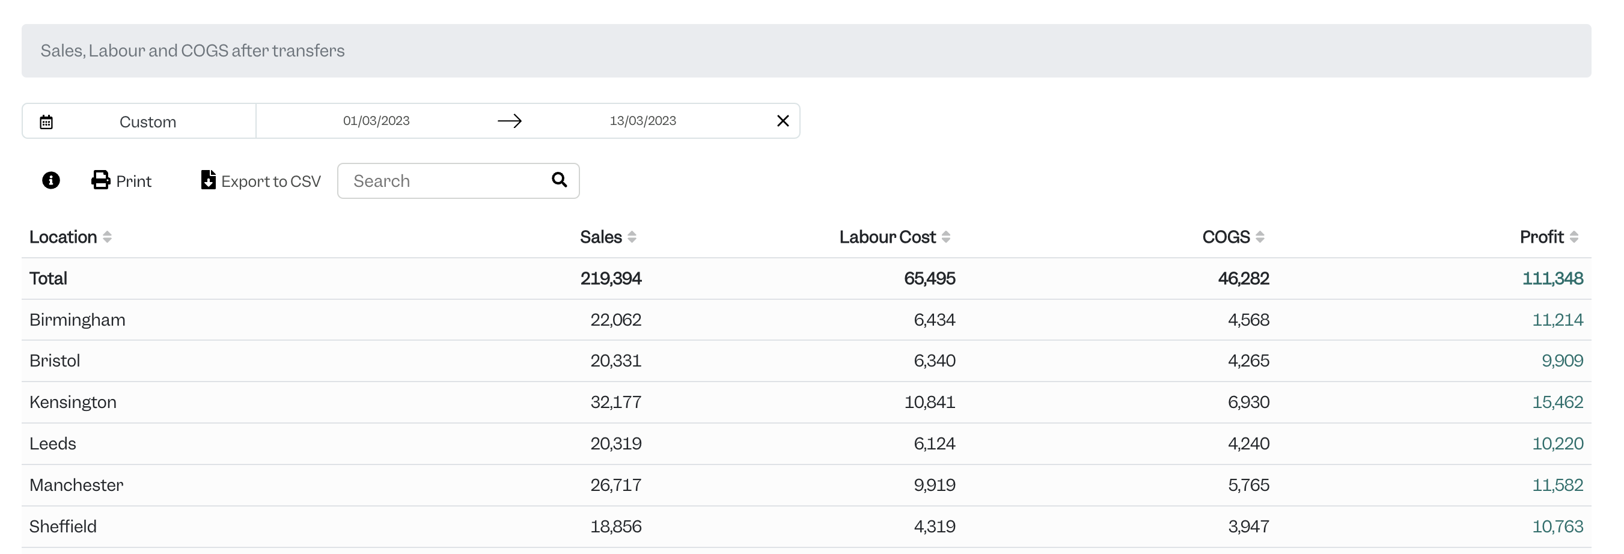Click the Bristol location row
The height and width of the screenshot is (554, 1624).
point(807,361)
